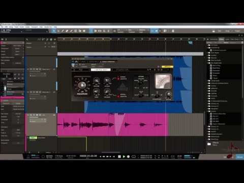Click the blue Browse button at bottom right
The height and width of the screenshot is (183, 244).
click(240, 157)
